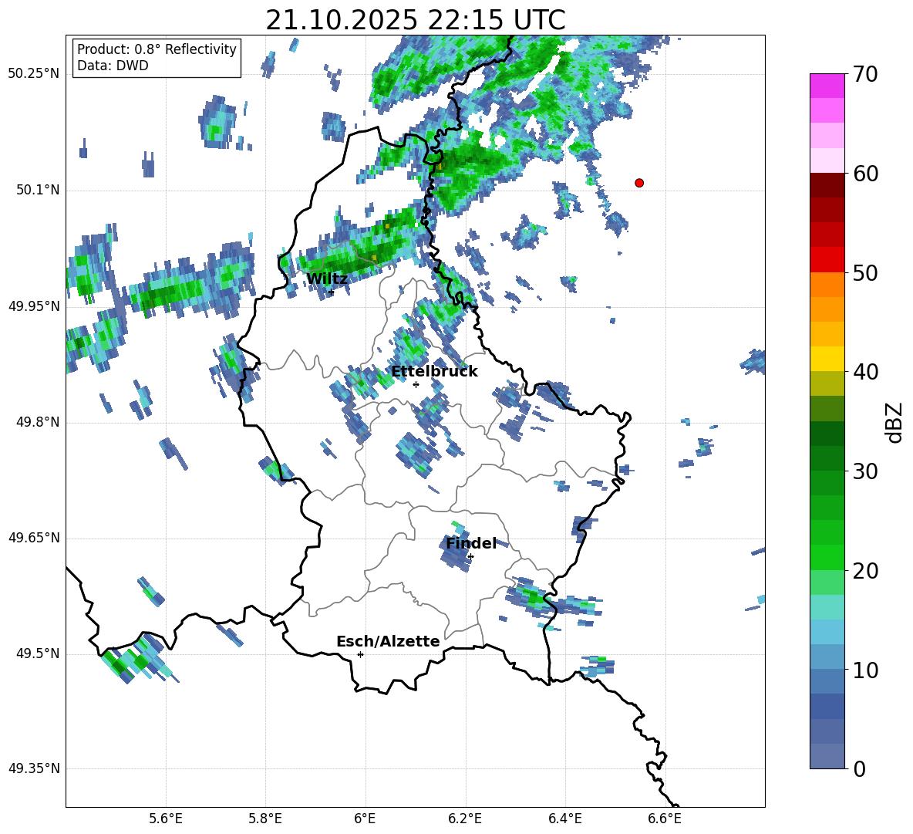
Task: Click the 49.65°N latitude label
Action: click(x=33, y=537)
